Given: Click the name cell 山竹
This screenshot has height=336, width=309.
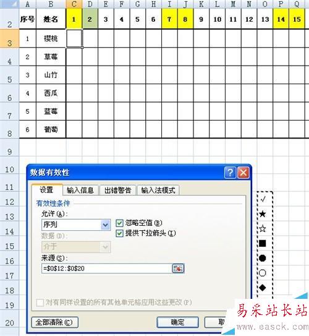Looking at the screenshot, I should [51, 75].
